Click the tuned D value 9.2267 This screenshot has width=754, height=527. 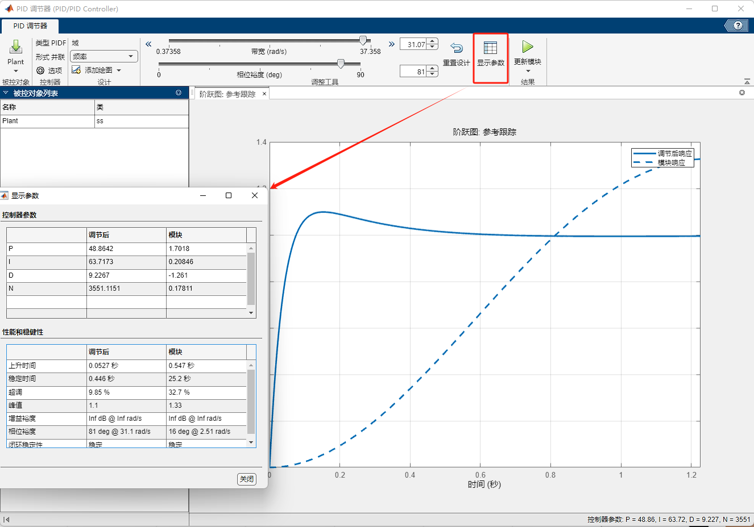pos(100,275)
